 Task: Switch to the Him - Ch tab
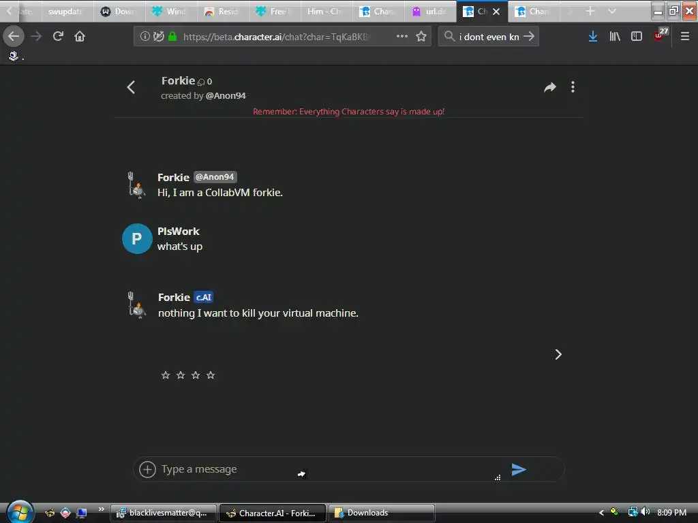pyautogui.click(x=325, y=12)
